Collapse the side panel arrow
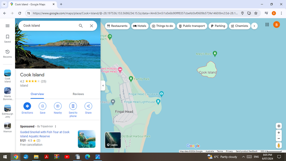This screenshot has height=161, width=286. point(103,86)
